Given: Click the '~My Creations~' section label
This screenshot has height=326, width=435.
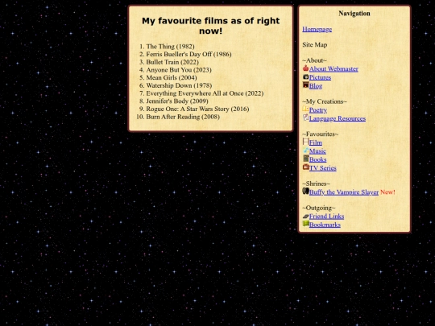Looking at the screenshot, I should [x=325, y=101].
